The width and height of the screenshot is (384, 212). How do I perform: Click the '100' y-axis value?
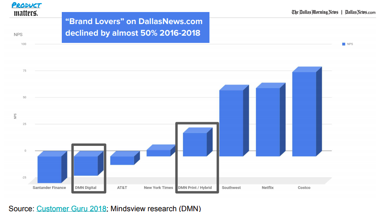pos(24,44)
